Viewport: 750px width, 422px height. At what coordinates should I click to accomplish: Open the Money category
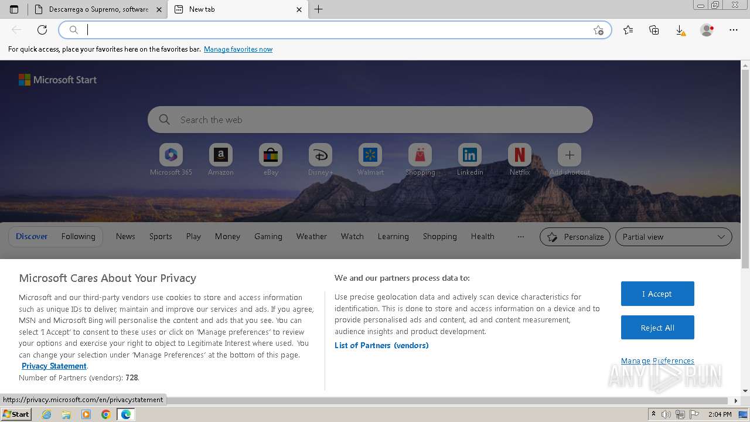227,237
